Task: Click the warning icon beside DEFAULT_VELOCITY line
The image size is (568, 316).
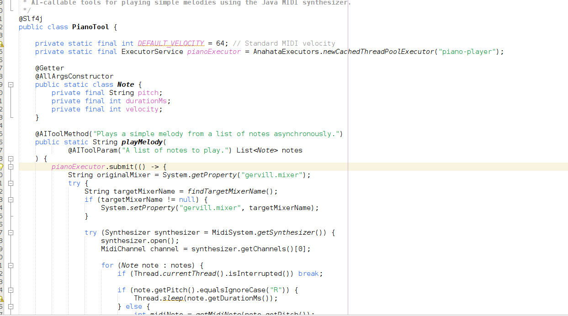Action: [1, 44]
